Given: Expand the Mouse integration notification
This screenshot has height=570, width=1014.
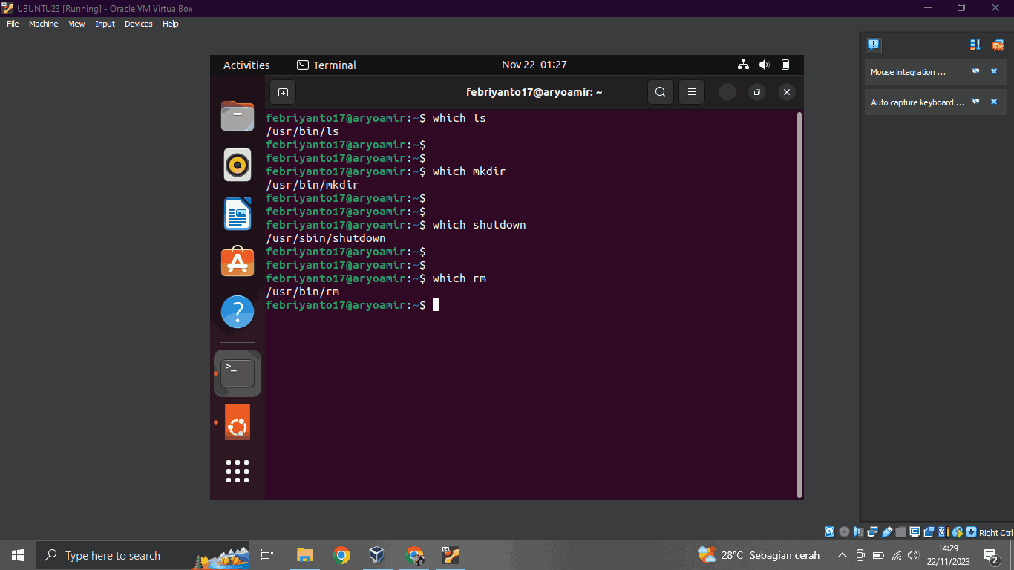Looking at the screenshot, I should click(909, 72).
